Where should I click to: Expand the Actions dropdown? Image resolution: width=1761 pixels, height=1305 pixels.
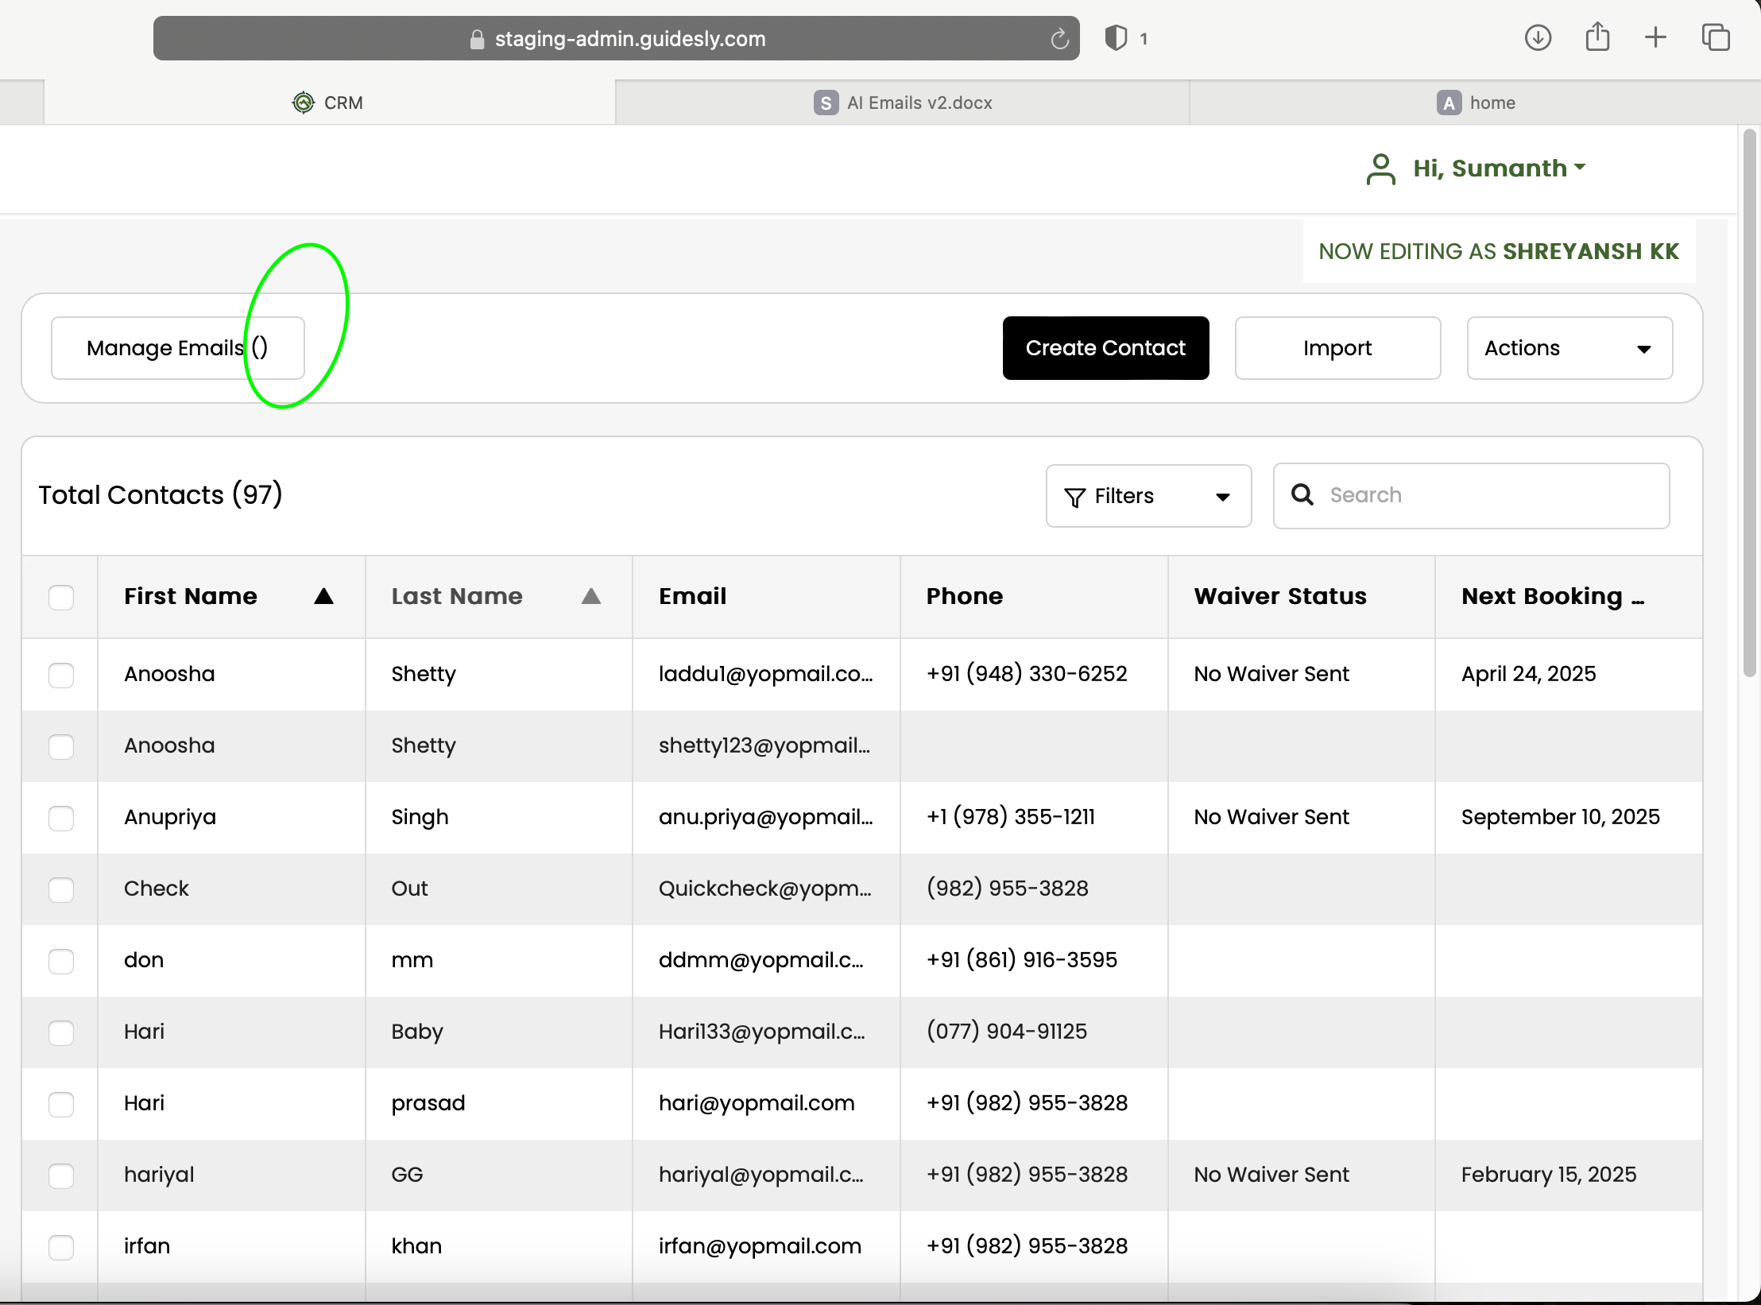tap(1569, 348)
